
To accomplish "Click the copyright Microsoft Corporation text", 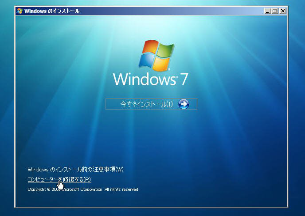I will point(83,189).
